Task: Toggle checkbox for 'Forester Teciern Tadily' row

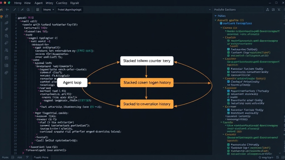Action: point(229,69)
